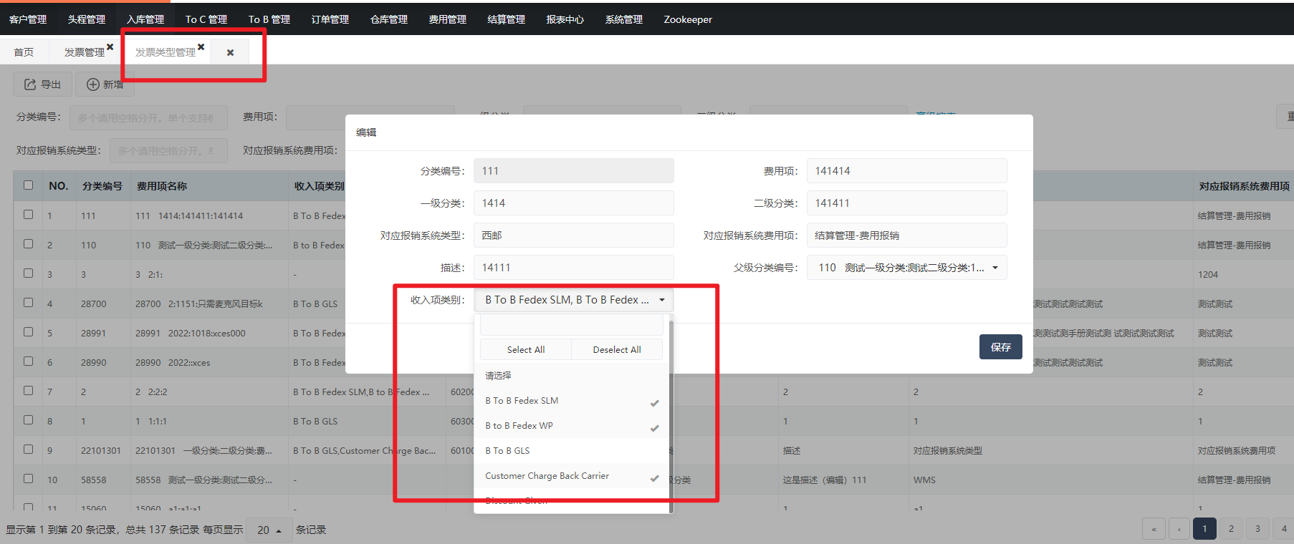The height and width of the screenshot is (544, 1294).
Task: Go to page 4 in pagination
Action: [1284, 529]
